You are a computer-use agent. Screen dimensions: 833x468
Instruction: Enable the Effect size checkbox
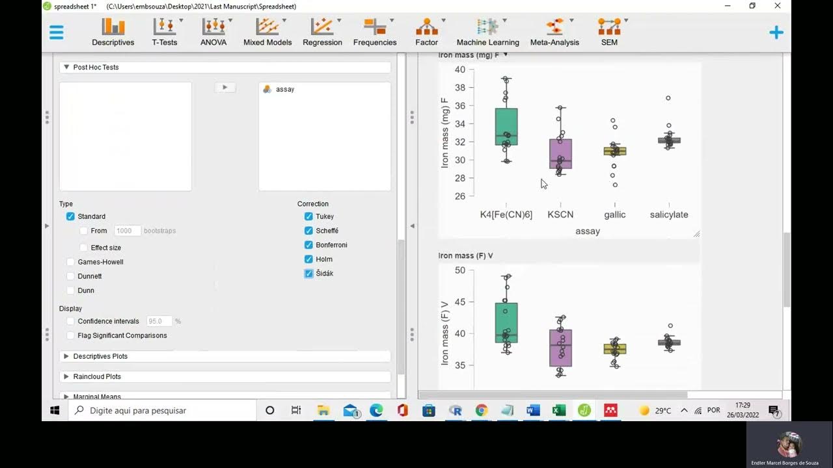83,248
